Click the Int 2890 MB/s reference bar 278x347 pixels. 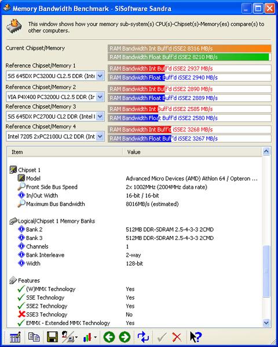coord(189,89)
